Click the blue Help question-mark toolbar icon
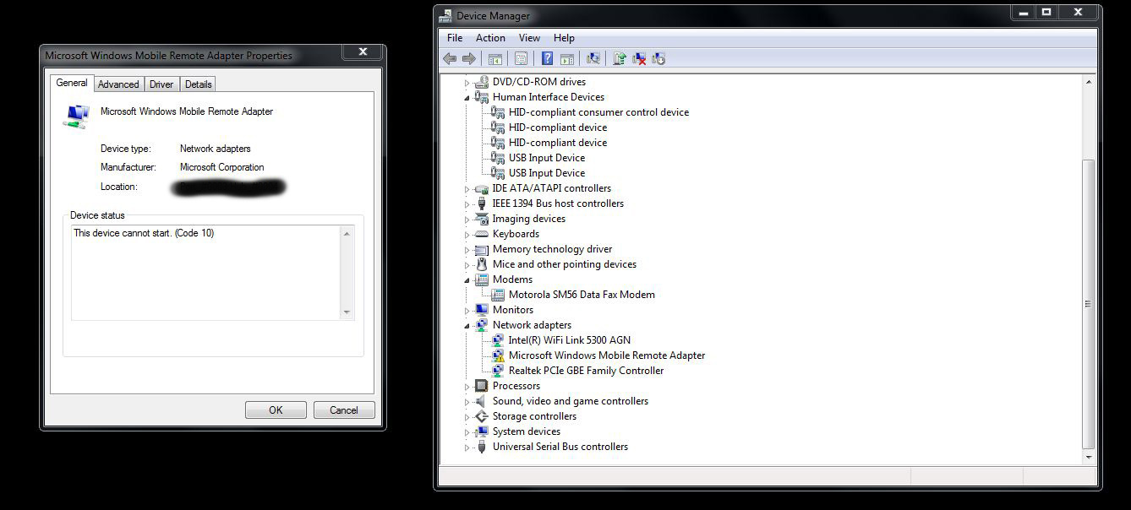The image size is (1131, 510). [547, 58]
